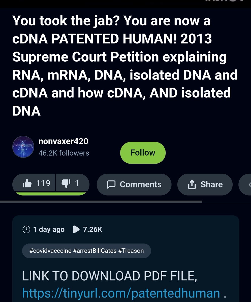
Task: Share this video
Action: [x=205, y=184]
